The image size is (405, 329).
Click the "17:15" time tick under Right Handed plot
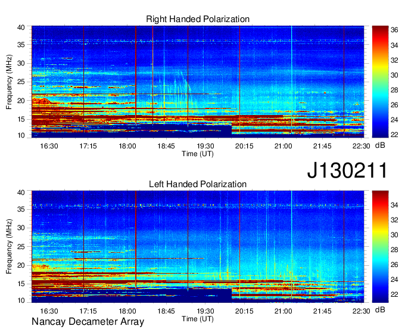click(x=88, y=146)
